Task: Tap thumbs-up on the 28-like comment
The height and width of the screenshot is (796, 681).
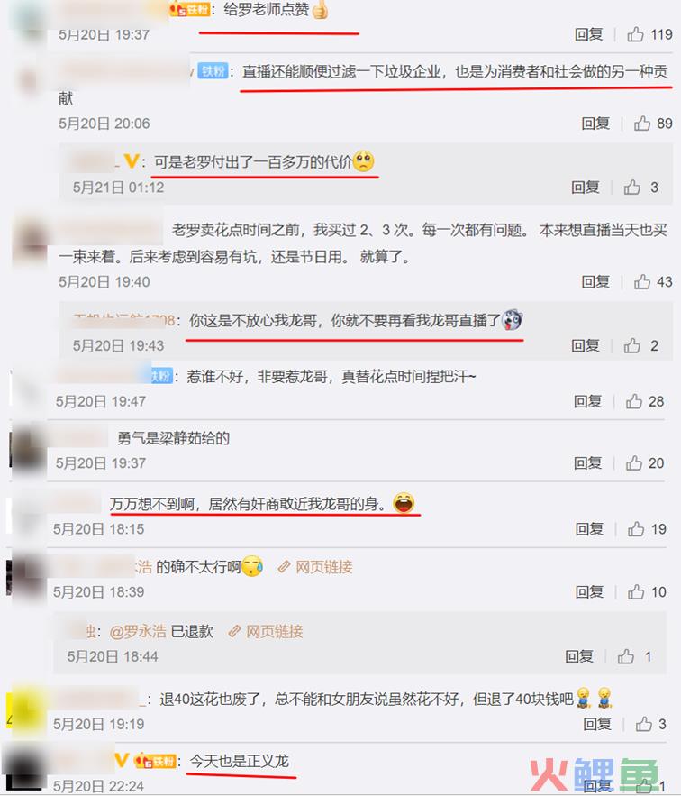Action: click(x=634, y=401)
